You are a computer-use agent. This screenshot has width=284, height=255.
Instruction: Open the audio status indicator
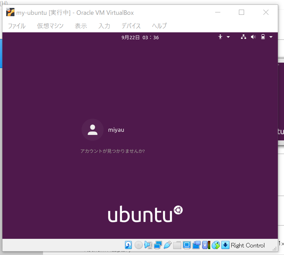(148, 245)
